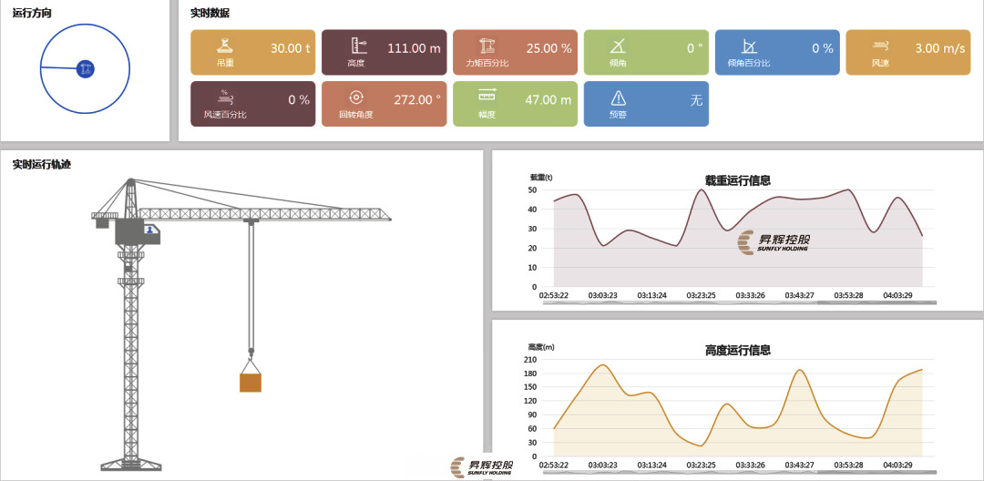Screen dimensions: 984x481
Task: Click the 回转角度 rotation icon
Action: coord(356,96)
